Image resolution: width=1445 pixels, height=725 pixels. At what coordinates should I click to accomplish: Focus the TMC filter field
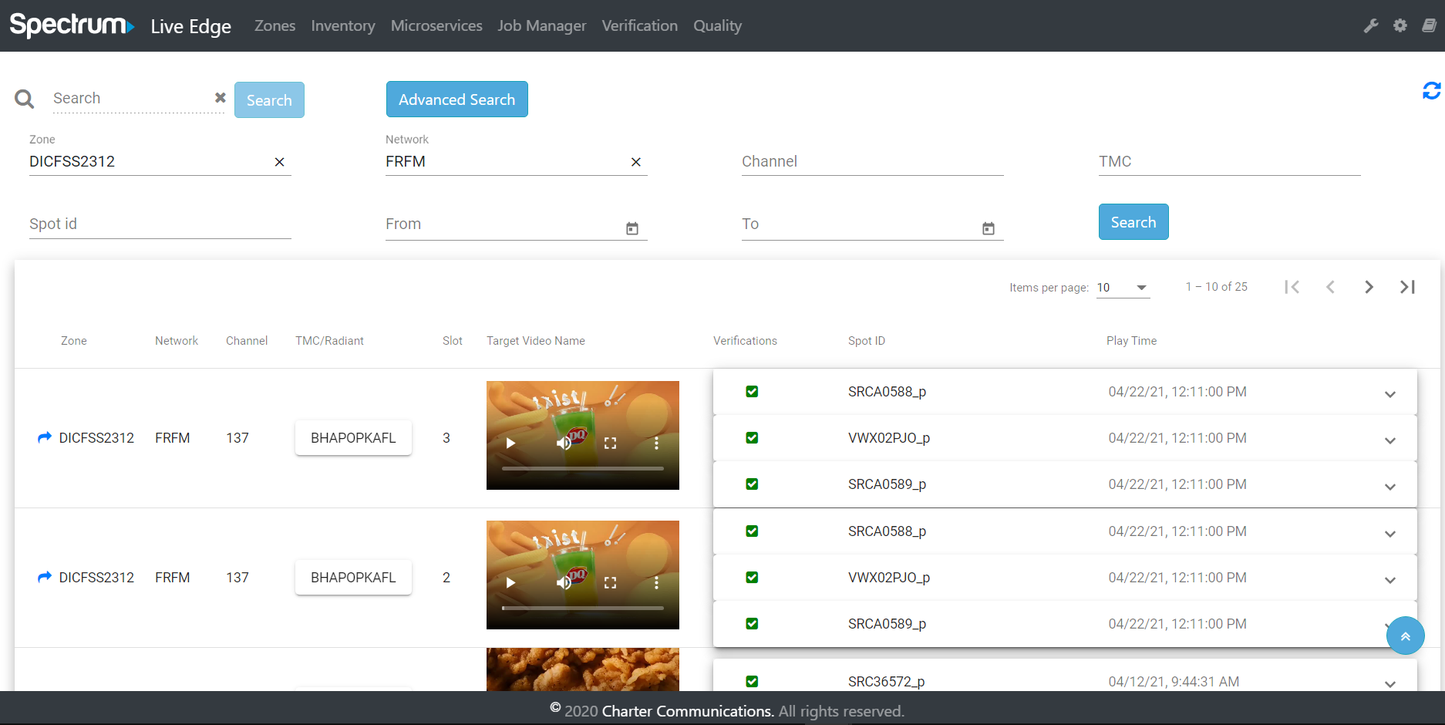pyautogui.click(x=1230, y=161)
